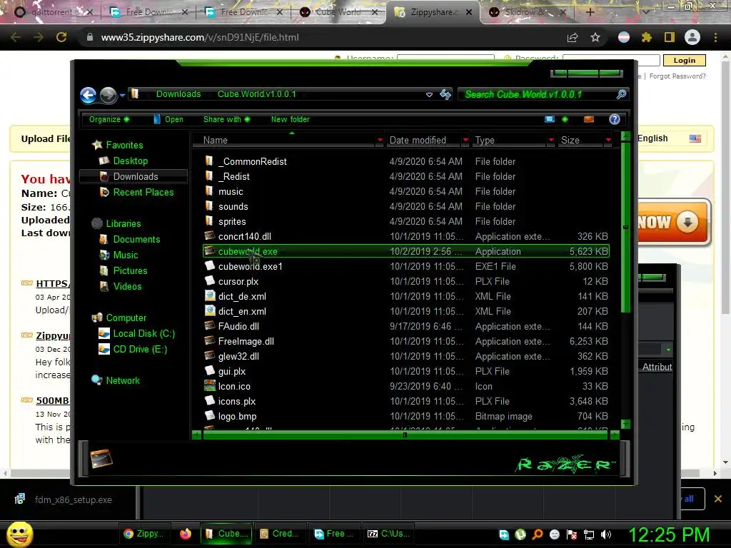Open the address bar history dropdown arrow
Screen dimensions: 731x548
point(429,95)
